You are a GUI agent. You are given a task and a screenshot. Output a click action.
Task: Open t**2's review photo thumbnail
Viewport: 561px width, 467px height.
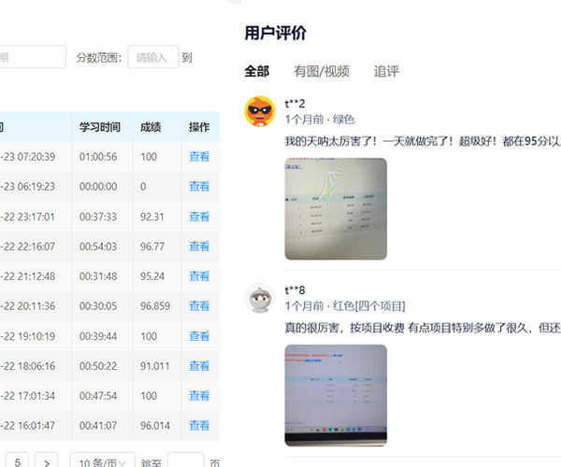click(x=335, y=208)
